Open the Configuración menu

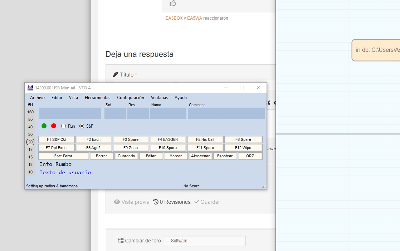[130, 98]
